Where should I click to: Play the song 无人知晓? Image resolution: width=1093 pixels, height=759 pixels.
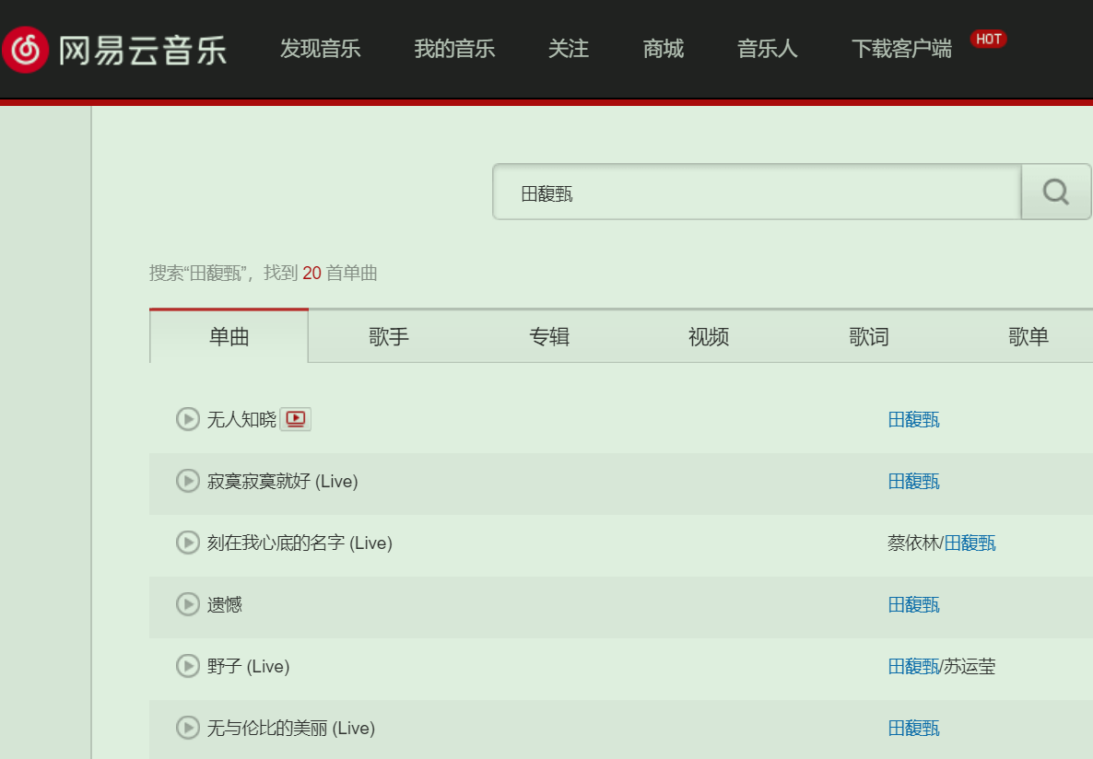(x=188, y=419)
